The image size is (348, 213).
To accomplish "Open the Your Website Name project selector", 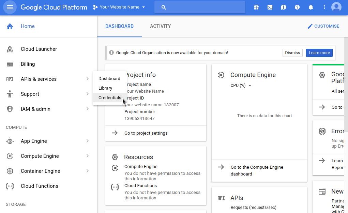I will pos(119,7).
